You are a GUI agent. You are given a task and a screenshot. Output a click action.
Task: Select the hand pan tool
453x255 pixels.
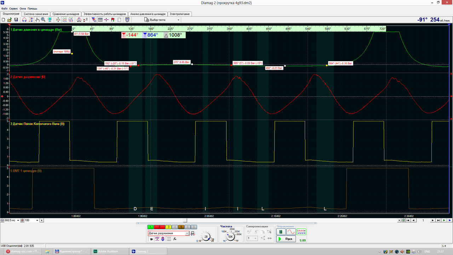[37, 20]
